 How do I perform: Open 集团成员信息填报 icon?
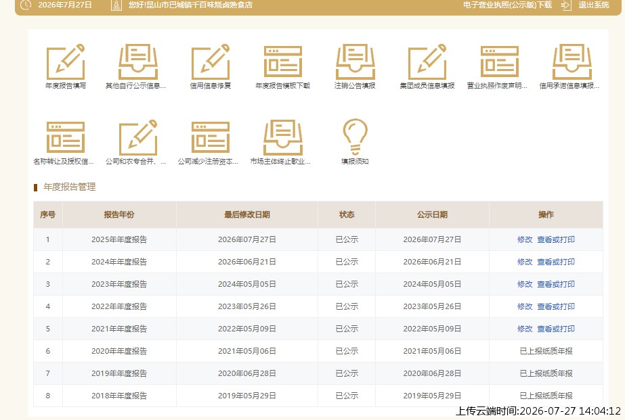[x=427, y=62]
